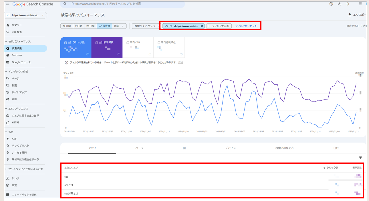This screenshot has width=369, height=201.
Task: Sort table by 表示回数 column
Action: point(357,168)
